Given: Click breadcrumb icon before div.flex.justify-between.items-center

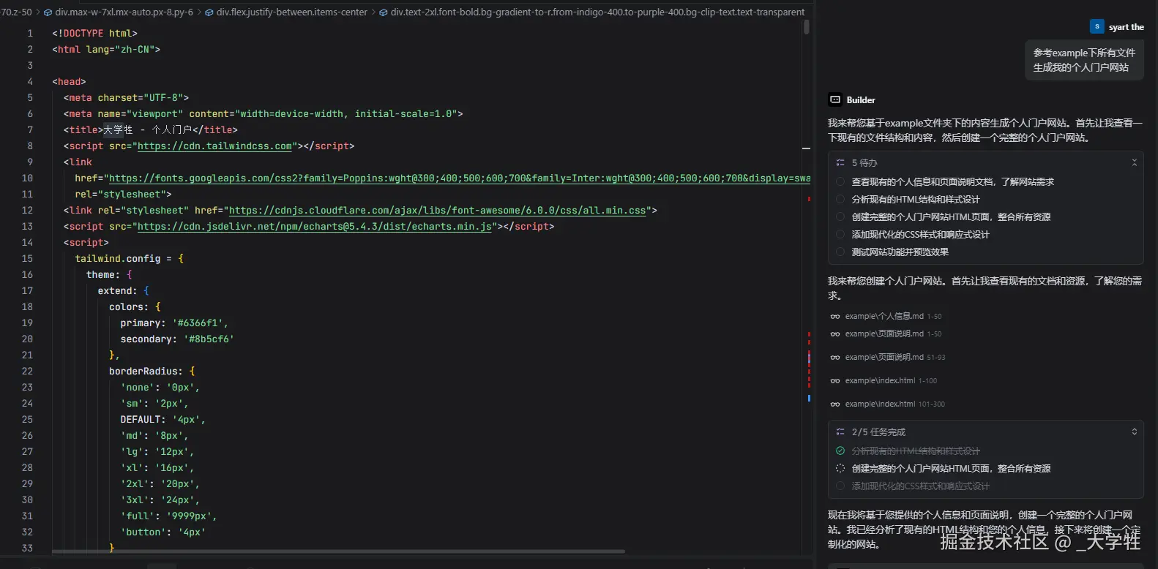Looking at the screenshot, I should [x=209, y=12].
